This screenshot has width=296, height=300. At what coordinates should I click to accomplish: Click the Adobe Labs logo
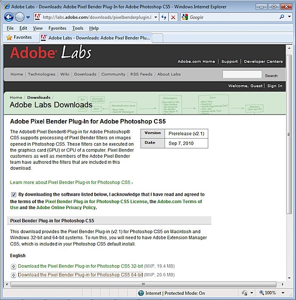tap(51, 53)
